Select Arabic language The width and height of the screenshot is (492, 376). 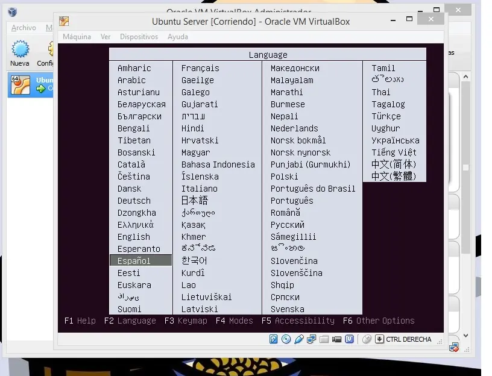(x=131, y=80)
